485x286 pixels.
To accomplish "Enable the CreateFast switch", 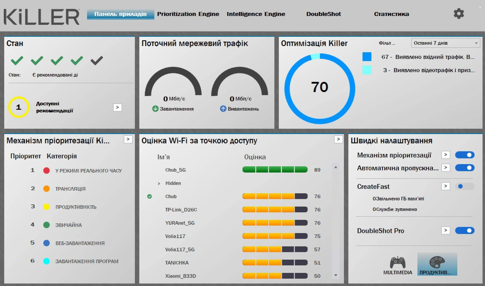I will (465, 186).
